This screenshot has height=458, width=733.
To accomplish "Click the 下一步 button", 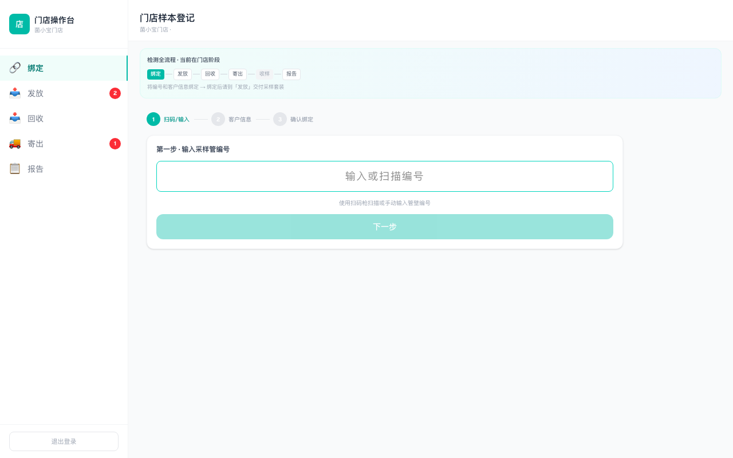I will coord(385,227).
